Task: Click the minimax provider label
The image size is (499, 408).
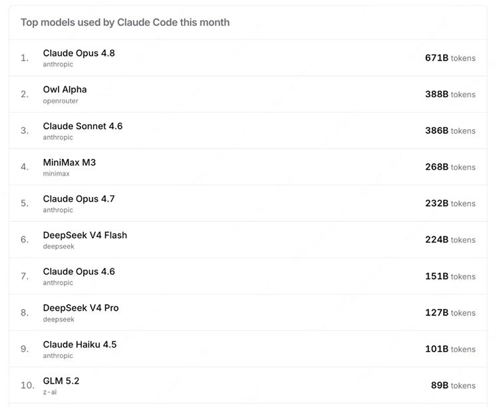Action: pyautogui.click(x=57, y=174)
